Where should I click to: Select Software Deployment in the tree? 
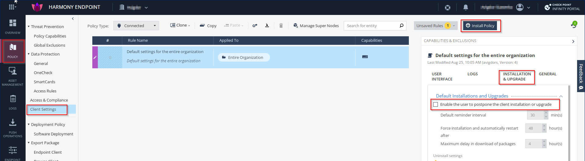pyautogui.click(x=53, y=134)
